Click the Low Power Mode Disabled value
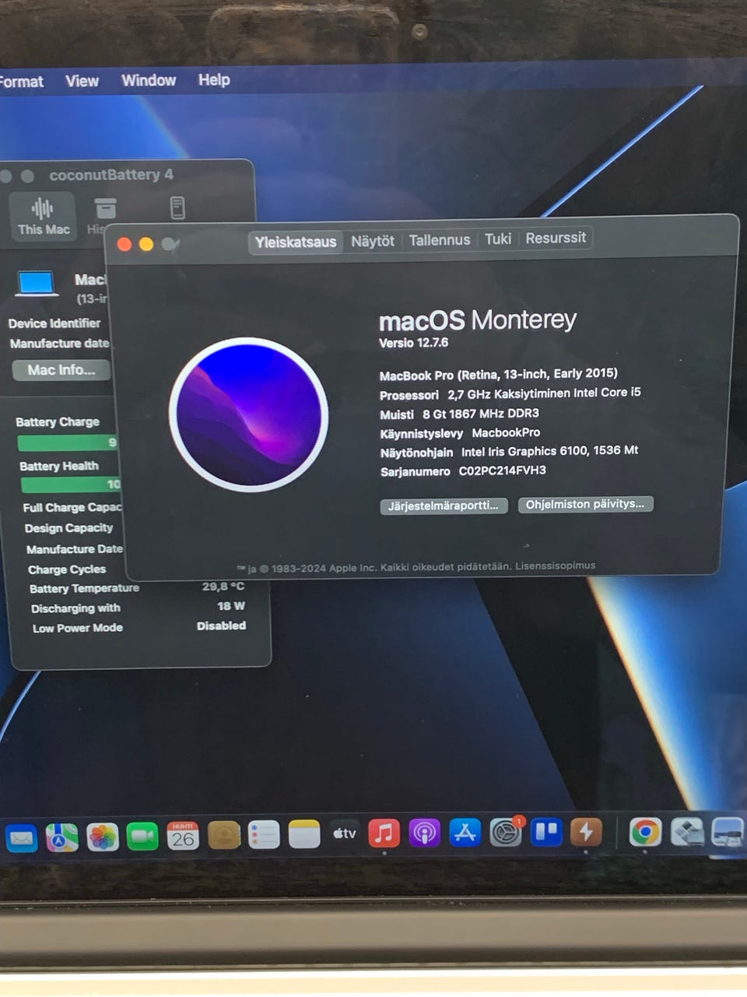 221,625
